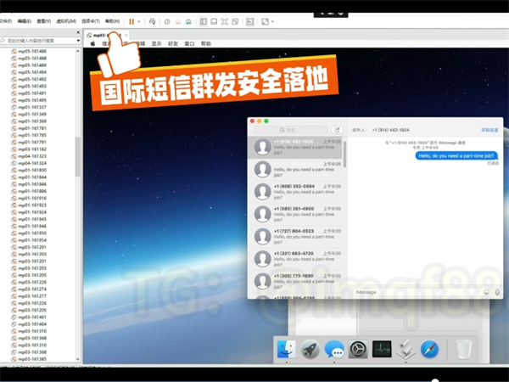Click the Launchpad rocket icon
Viewport: 509px width, 382px height.
click(310, 348)
